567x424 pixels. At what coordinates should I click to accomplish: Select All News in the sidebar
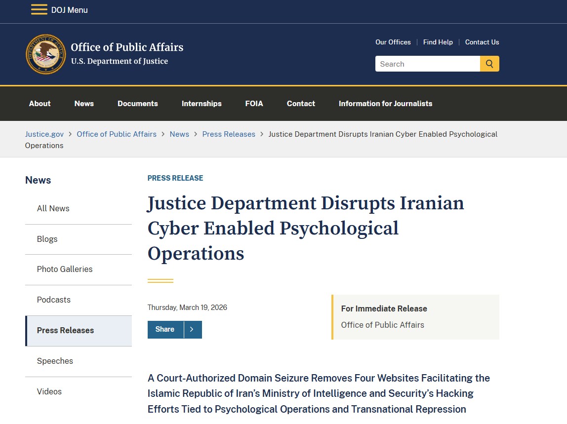53,208
